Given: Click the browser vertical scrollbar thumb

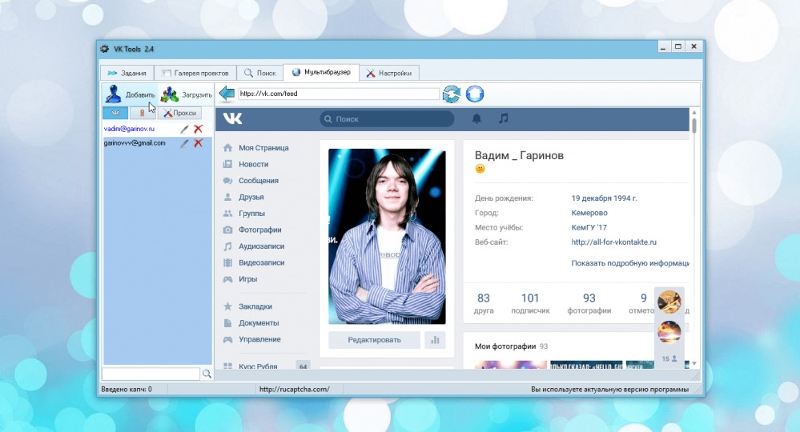Looking at the screenshot, I should click(693, 126).
